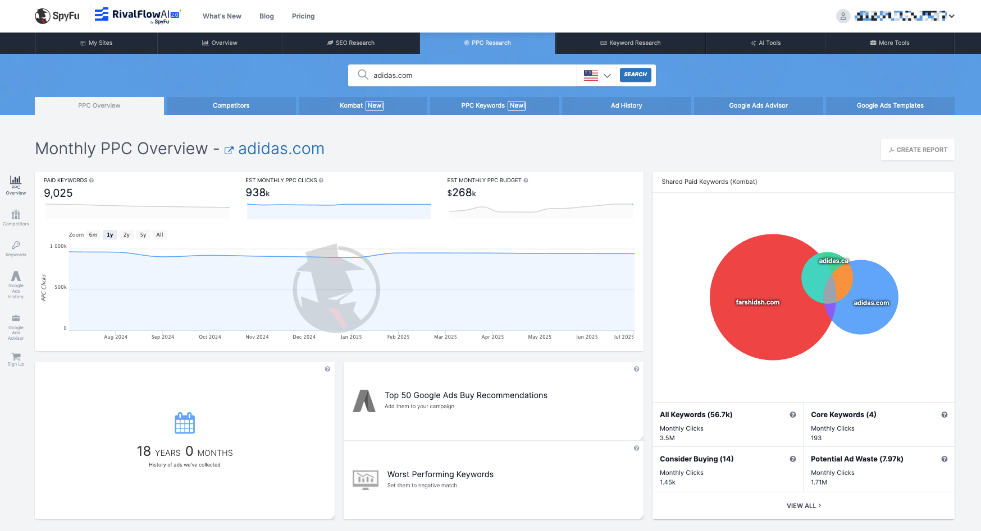This screenshot has width=981, height=531.
Task: Click the CREATE REPORT button
Action: pyautogui.click(x=918, y=150)
